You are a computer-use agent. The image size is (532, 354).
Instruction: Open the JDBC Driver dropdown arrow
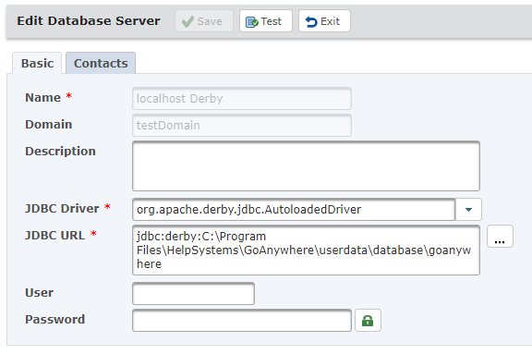tap(468, 210)
